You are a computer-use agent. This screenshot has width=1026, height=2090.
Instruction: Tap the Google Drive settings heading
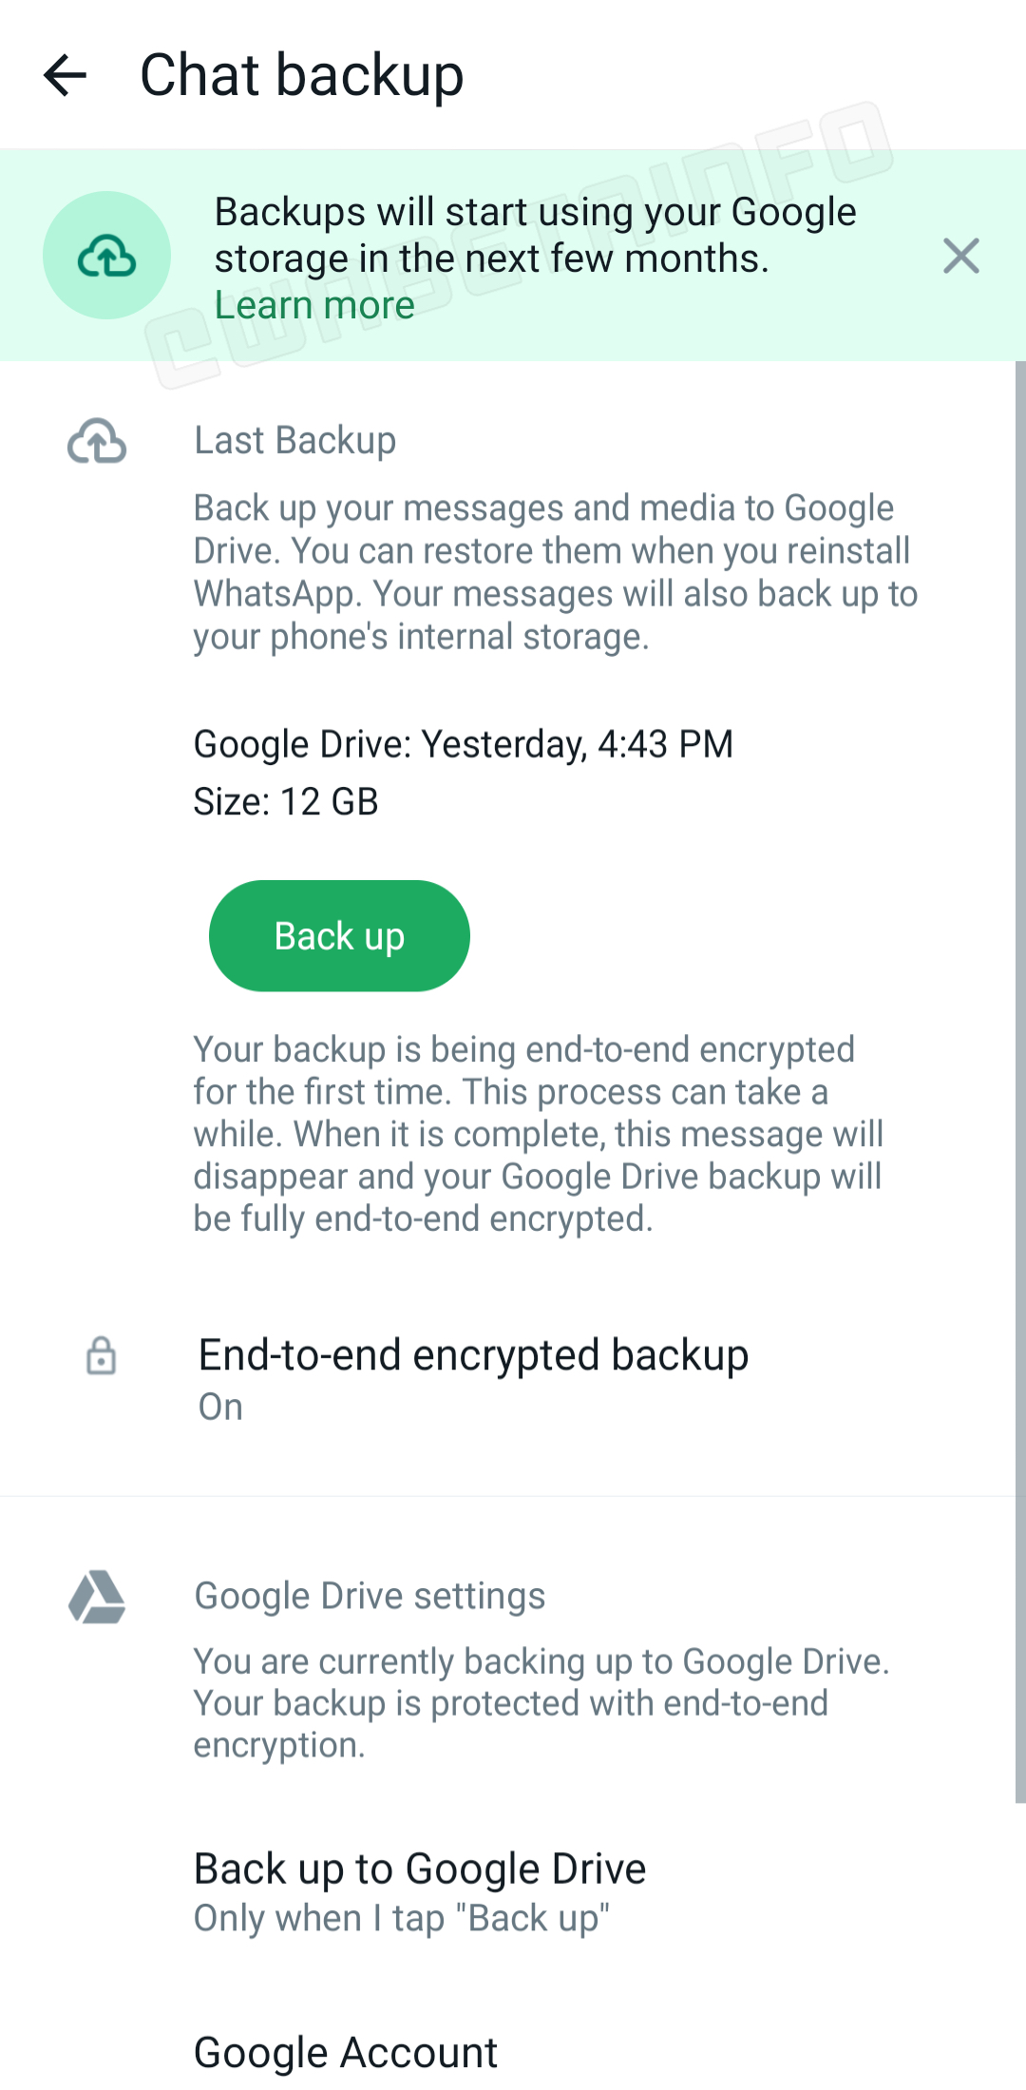370,1597
